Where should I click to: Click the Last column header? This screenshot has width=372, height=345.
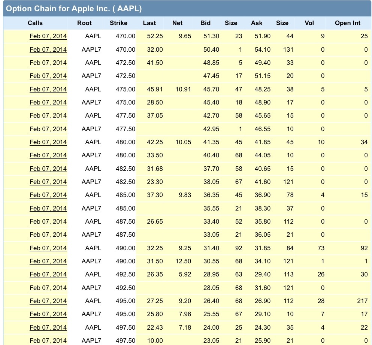point(149,23)
